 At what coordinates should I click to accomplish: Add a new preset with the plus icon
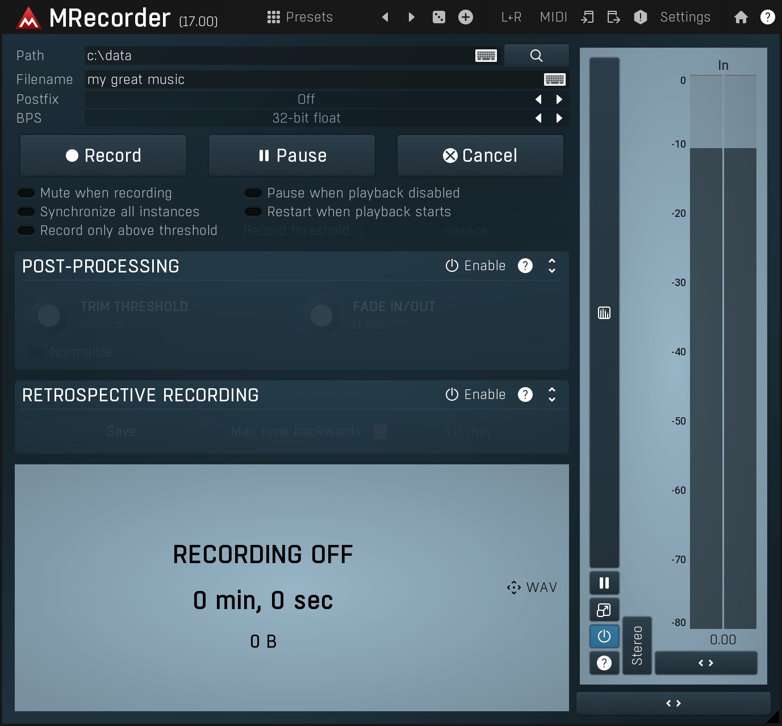click(x=465, y=17)
